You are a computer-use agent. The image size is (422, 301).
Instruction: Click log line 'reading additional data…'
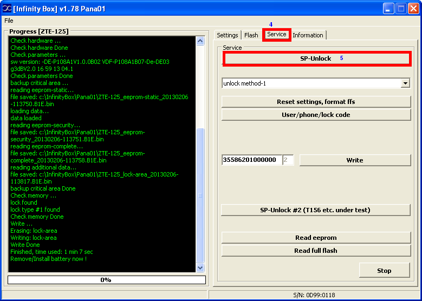[43, 167]
